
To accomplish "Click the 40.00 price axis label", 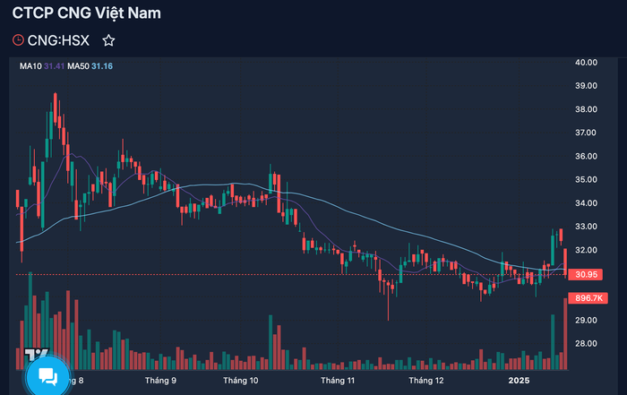I will [586, 63].
